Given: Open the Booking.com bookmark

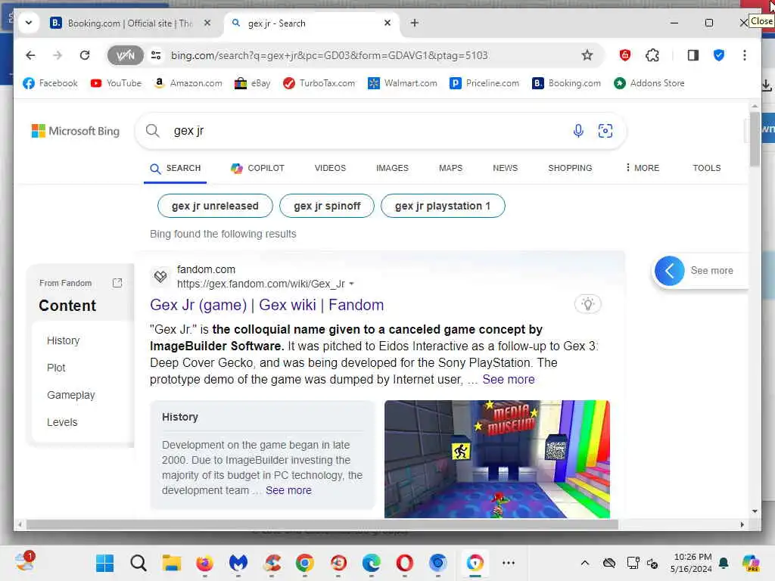Looking at the screenshot, I should click(566, 83).
